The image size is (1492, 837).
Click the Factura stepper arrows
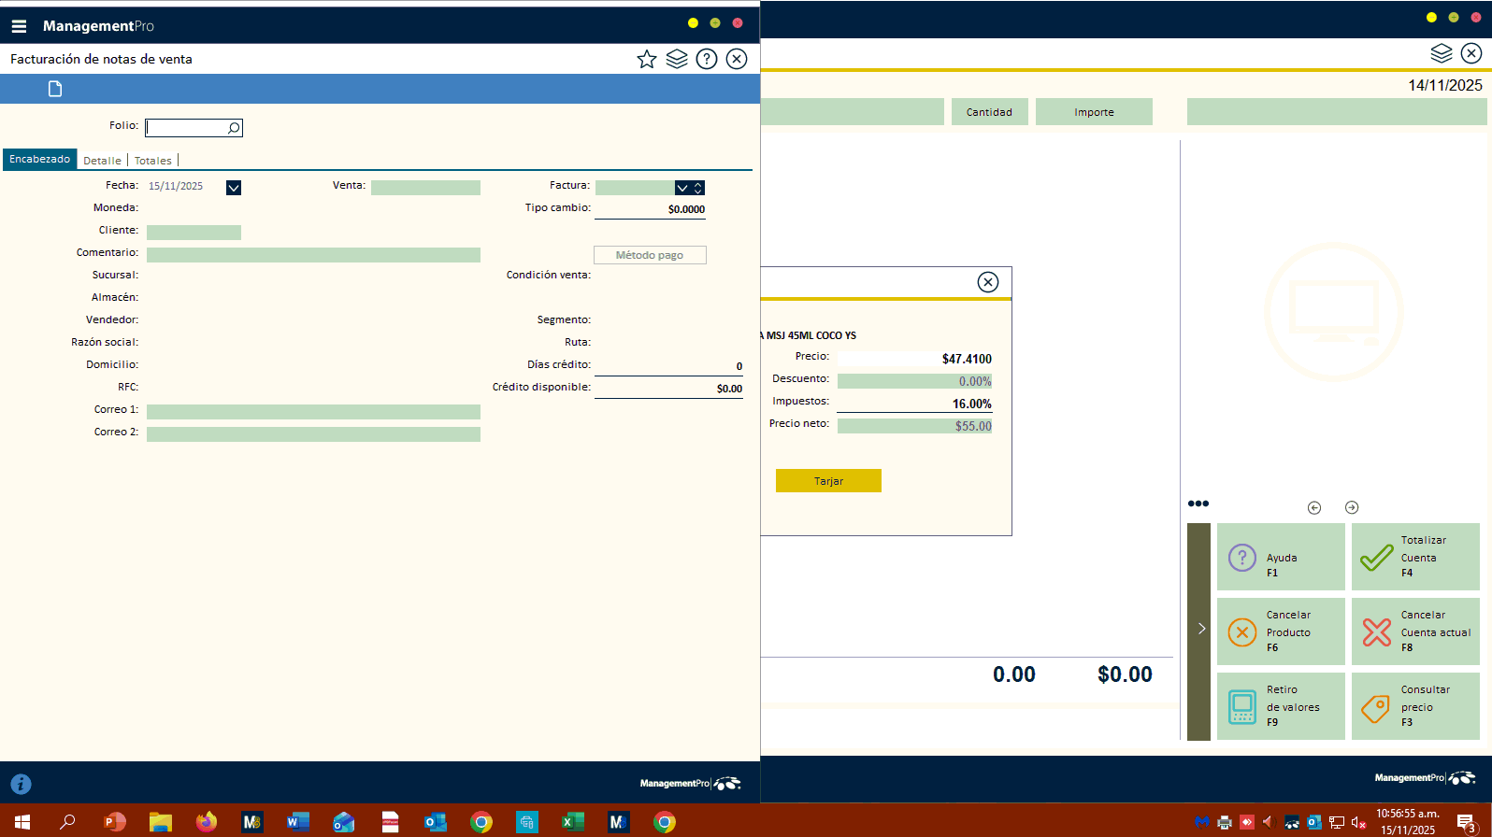coord(698,188)
